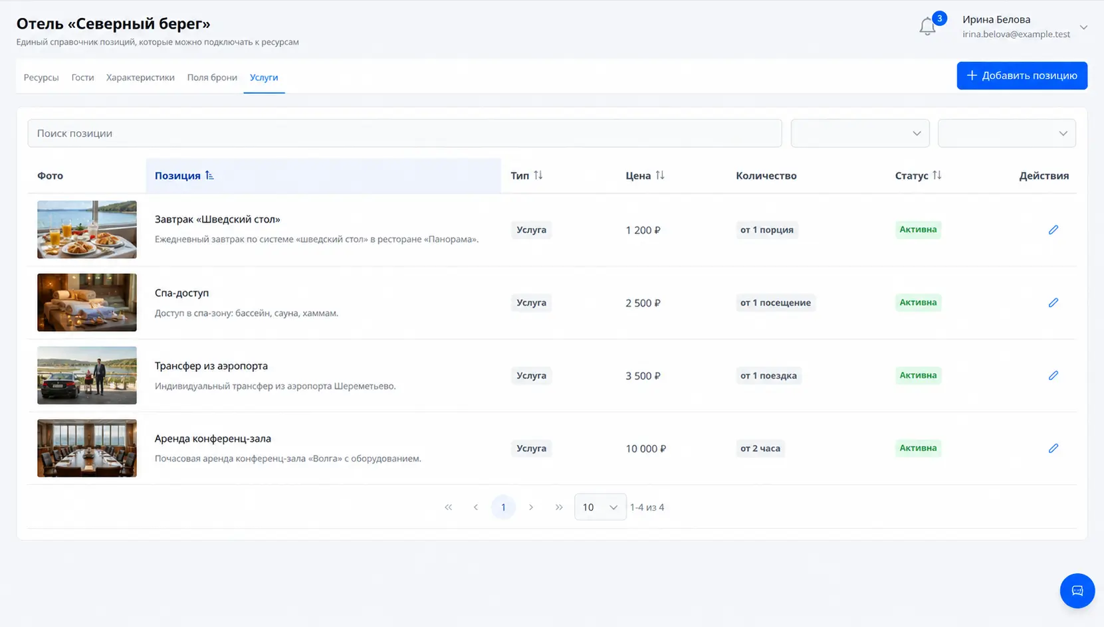Go to the previous page

[475, 507]
